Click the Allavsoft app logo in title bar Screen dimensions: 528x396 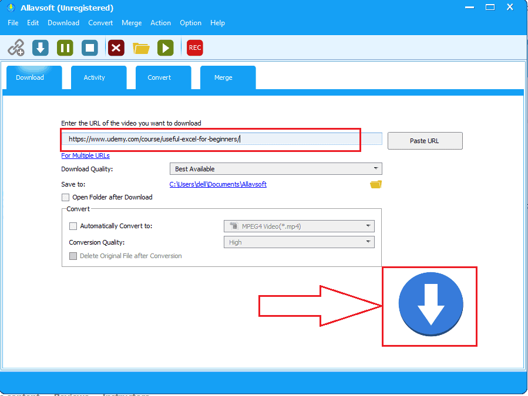[11, 8]
